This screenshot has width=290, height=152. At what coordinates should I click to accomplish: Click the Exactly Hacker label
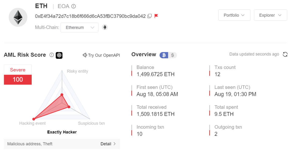[x=62, y=132]
